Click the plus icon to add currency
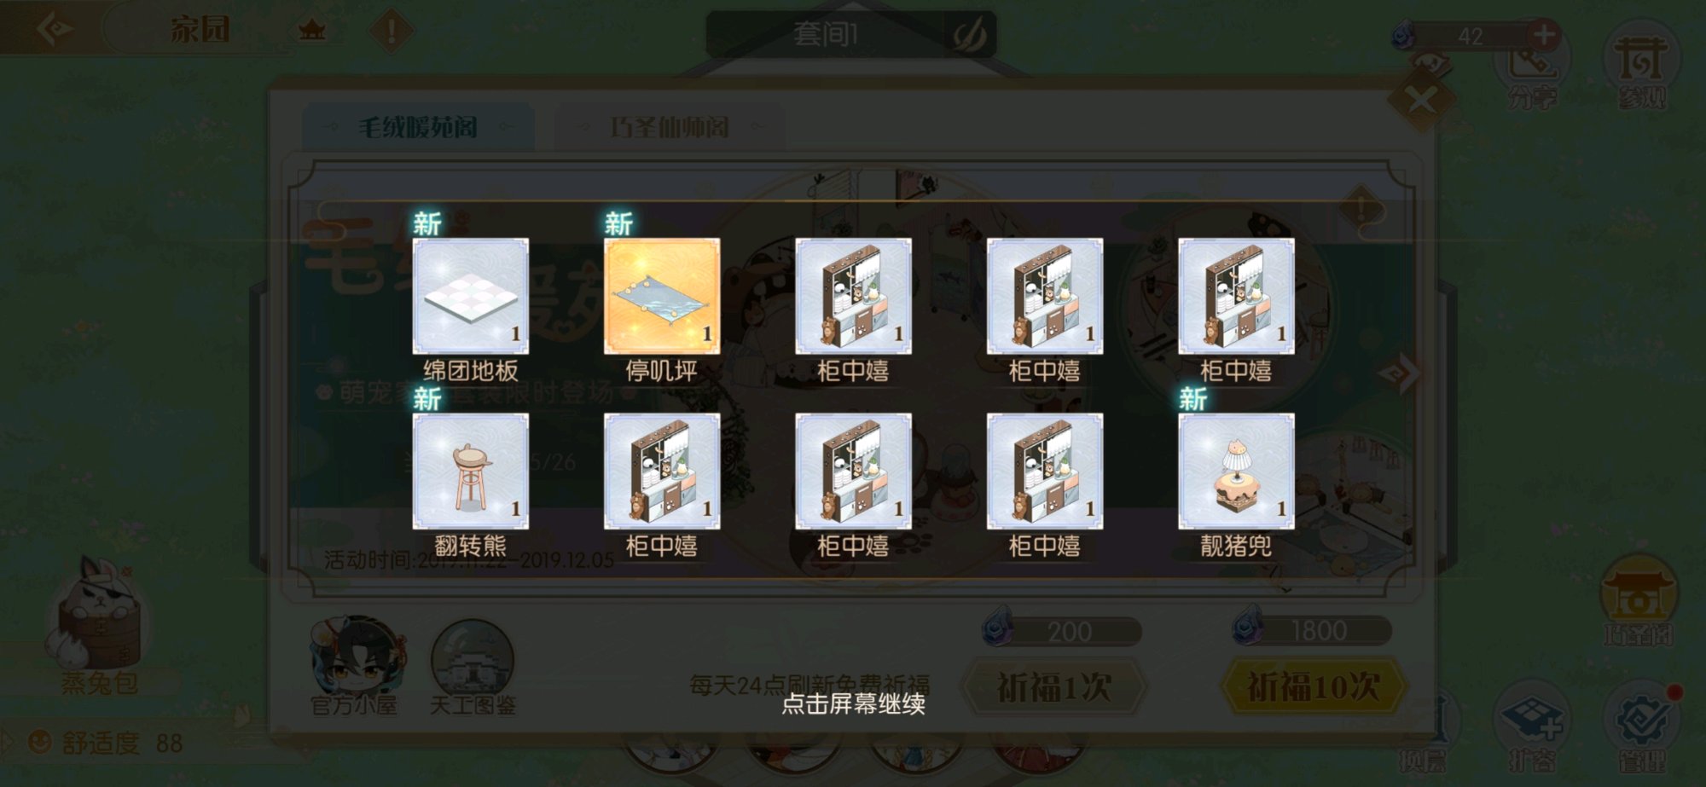 tap(1544, 36)
